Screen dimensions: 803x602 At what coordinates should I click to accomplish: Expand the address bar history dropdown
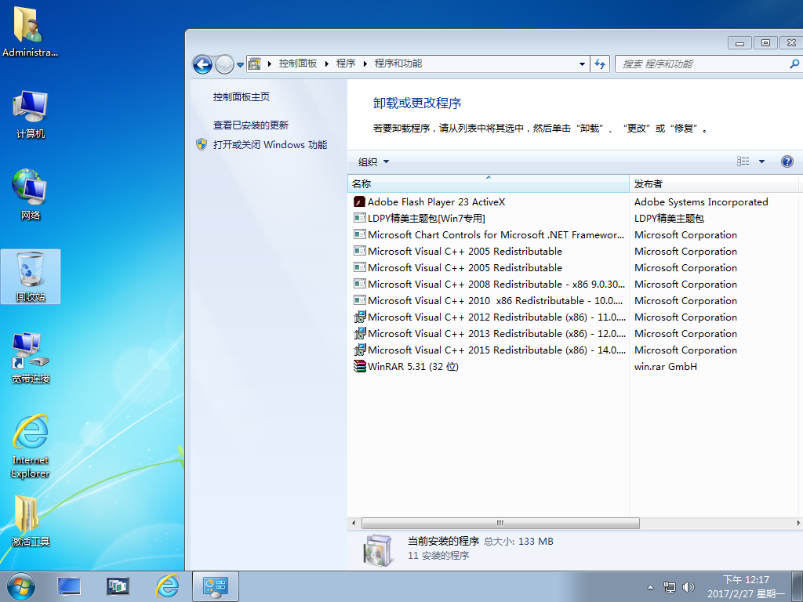(x=583, y=64)
